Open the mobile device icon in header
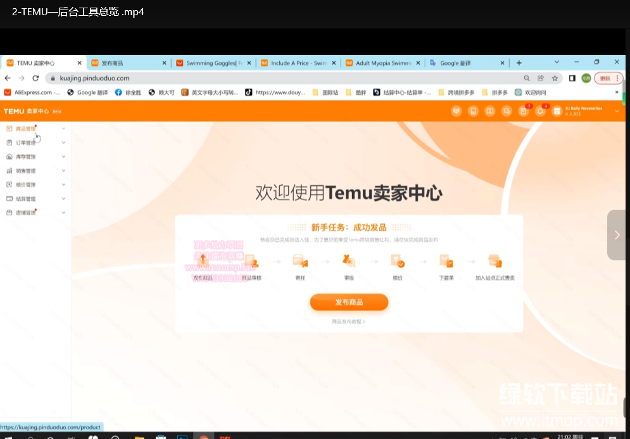 point(472,111)
